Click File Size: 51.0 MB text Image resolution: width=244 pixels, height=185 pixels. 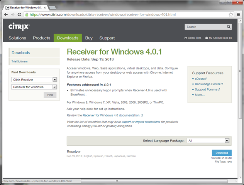coord(221,158)
